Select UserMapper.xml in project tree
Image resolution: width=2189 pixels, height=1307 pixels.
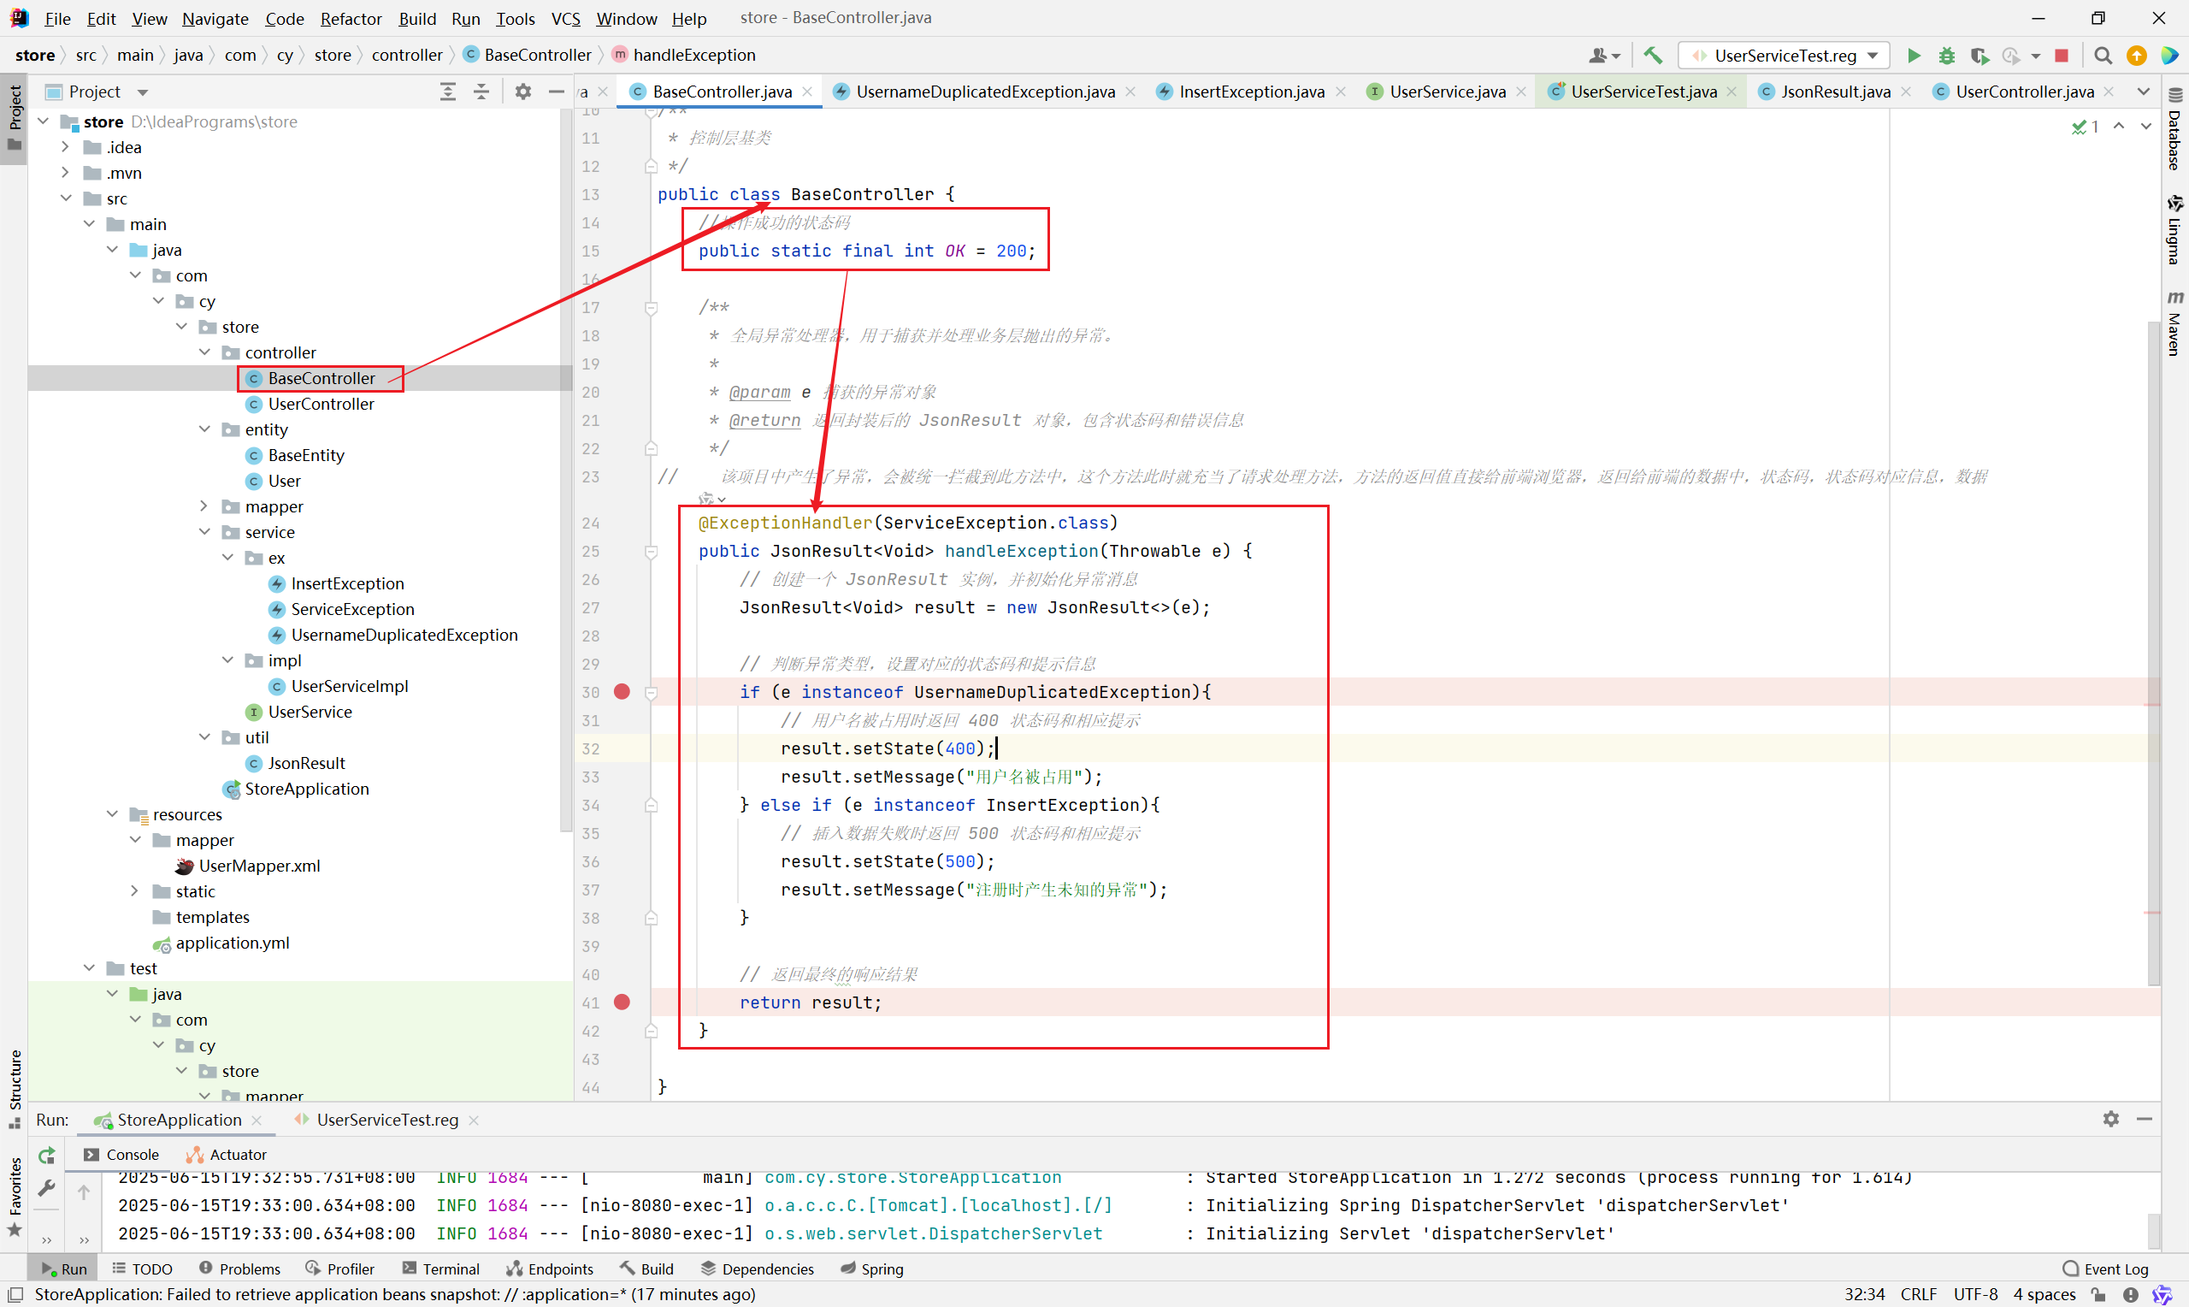pyautogui.click(x=259, y=866)
